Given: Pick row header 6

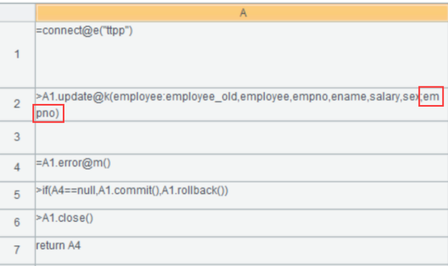Looking at the screenshot, I should click(x=18, y=223).
